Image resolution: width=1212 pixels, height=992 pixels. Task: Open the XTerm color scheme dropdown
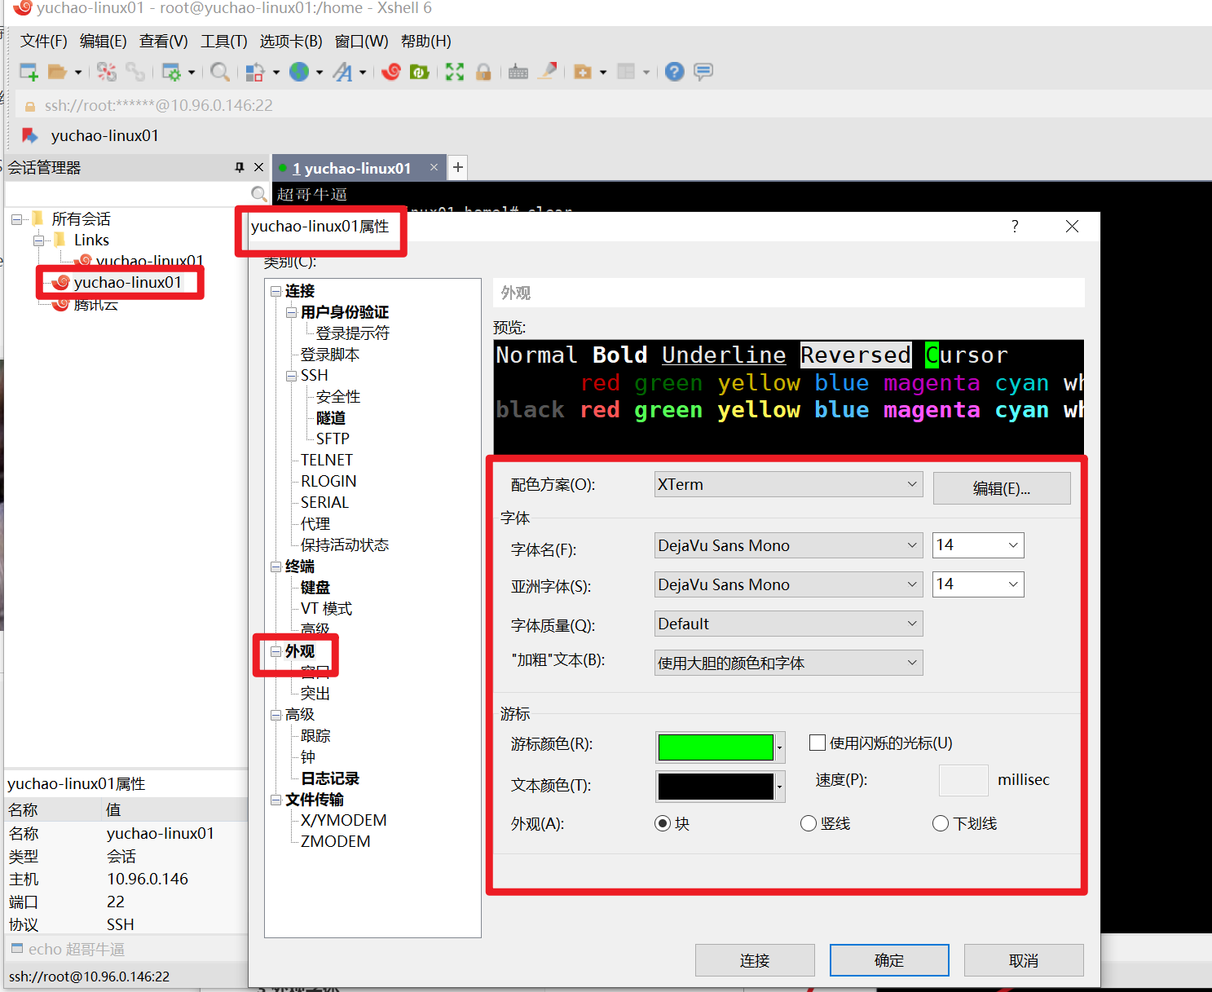coord(788,484)
